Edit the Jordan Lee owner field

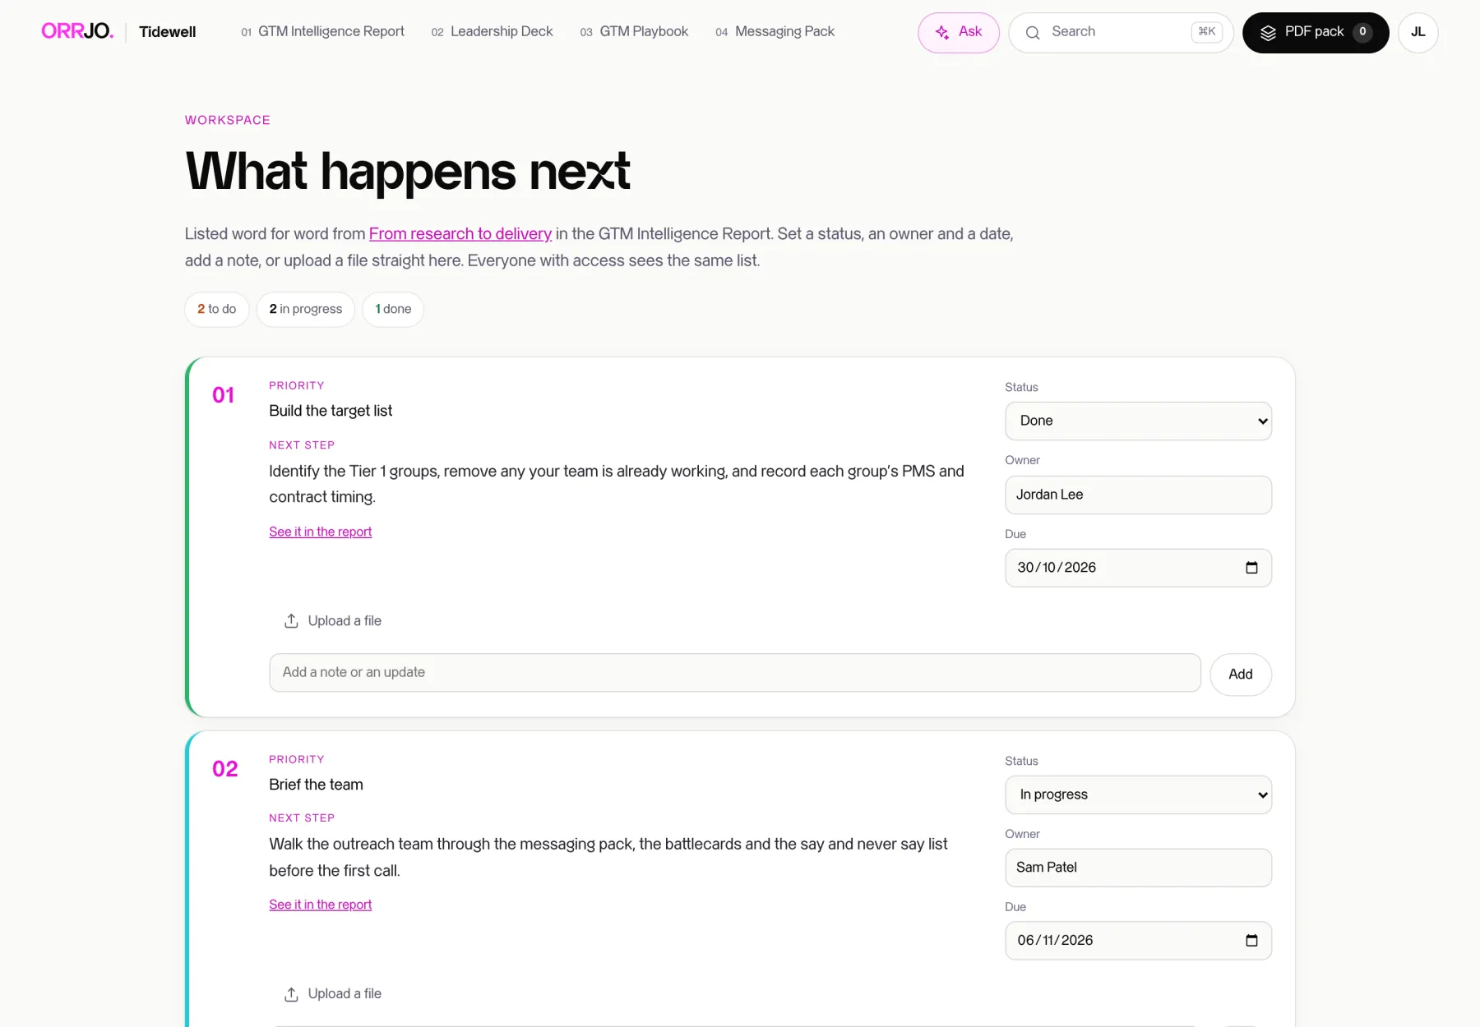point(1138,495)
